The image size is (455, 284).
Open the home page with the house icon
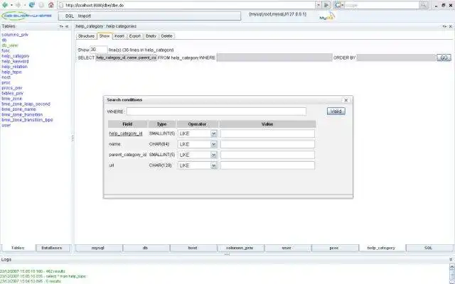click(51, 5)
